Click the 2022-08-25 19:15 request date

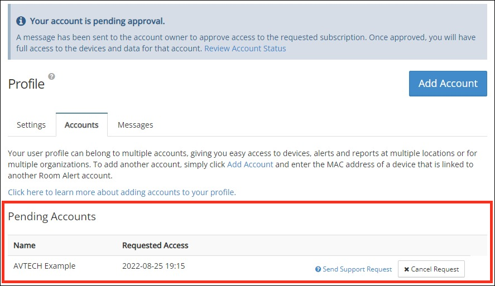[x=153, y=266]
